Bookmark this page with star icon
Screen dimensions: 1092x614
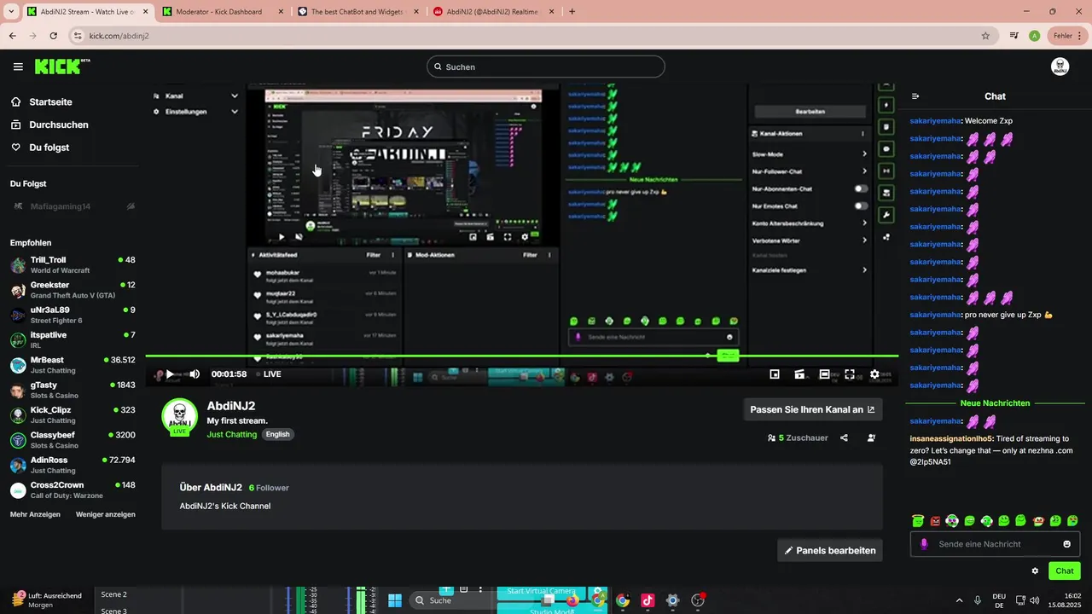[985, 36]
